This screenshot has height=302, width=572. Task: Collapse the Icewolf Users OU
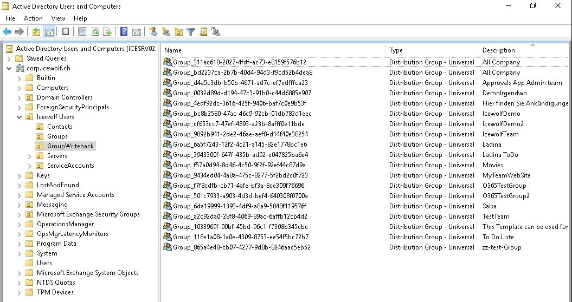pos(20,117)
